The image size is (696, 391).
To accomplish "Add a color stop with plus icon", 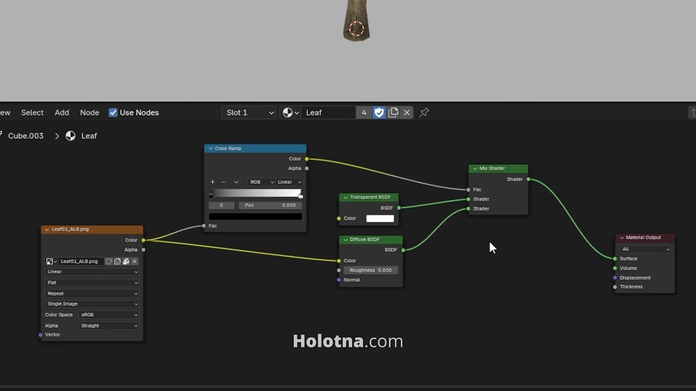I will pyautogui.click(x=213, y=182).
